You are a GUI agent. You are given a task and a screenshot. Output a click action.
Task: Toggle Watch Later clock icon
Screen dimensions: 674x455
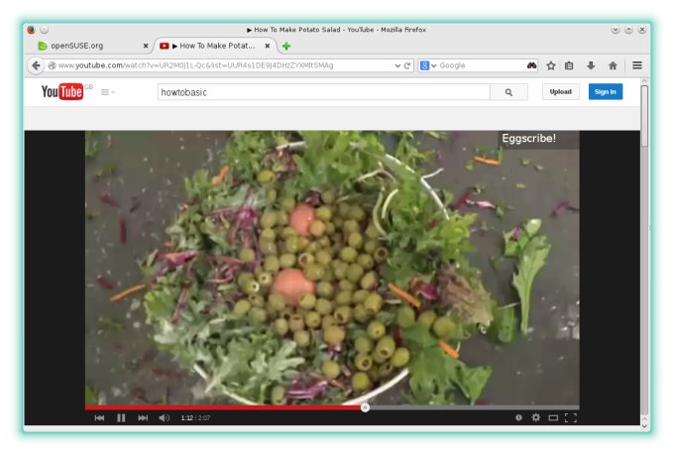coord(518,417)
